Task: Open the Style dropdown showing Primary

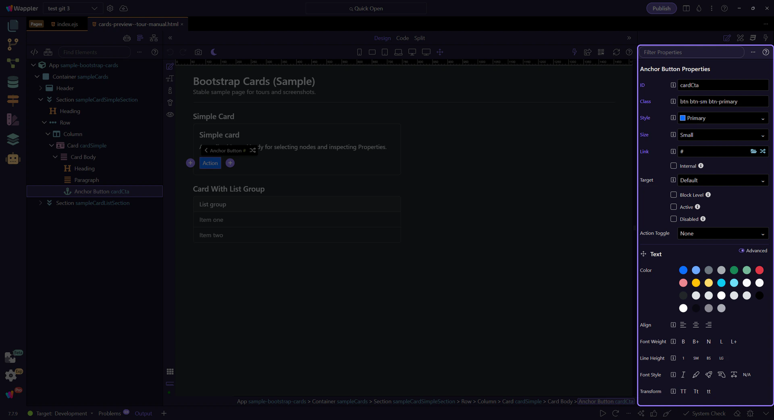Action: (722, 118)
